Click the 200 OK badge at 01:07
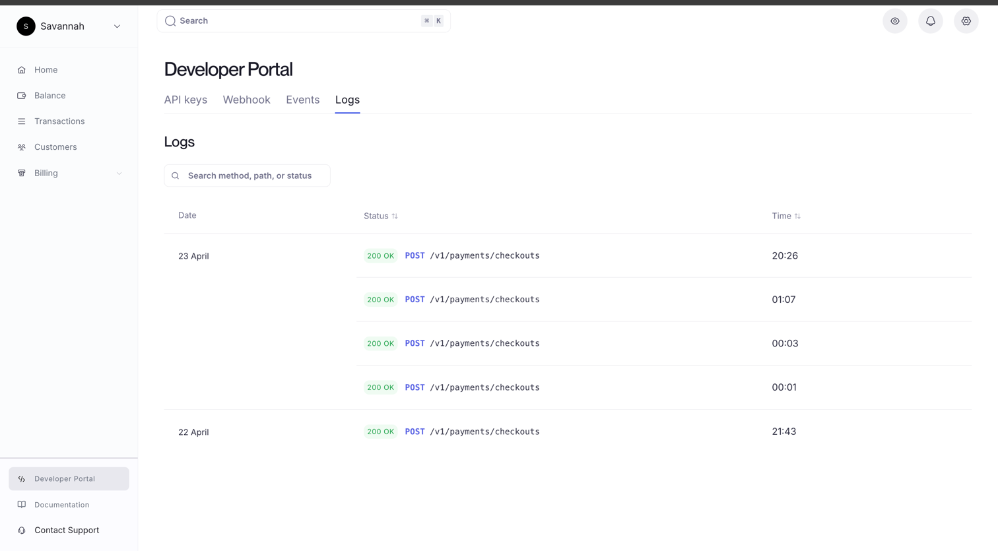 pos(380,300)
